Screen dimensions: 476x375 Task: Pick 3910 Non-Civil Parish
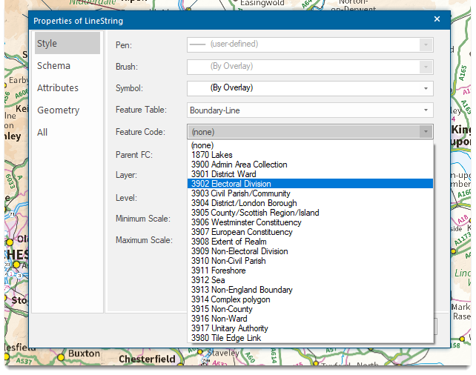tap(310, 261)
